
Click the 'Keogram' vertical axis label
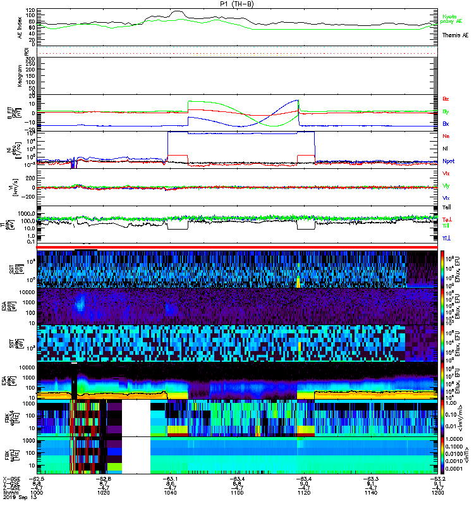click(x=20, y=75)
